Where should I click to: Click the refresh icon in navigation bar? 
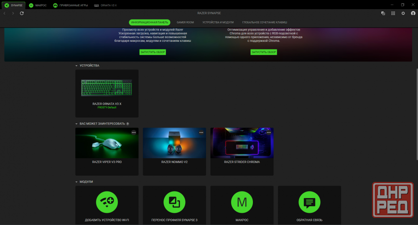[22, 13]
